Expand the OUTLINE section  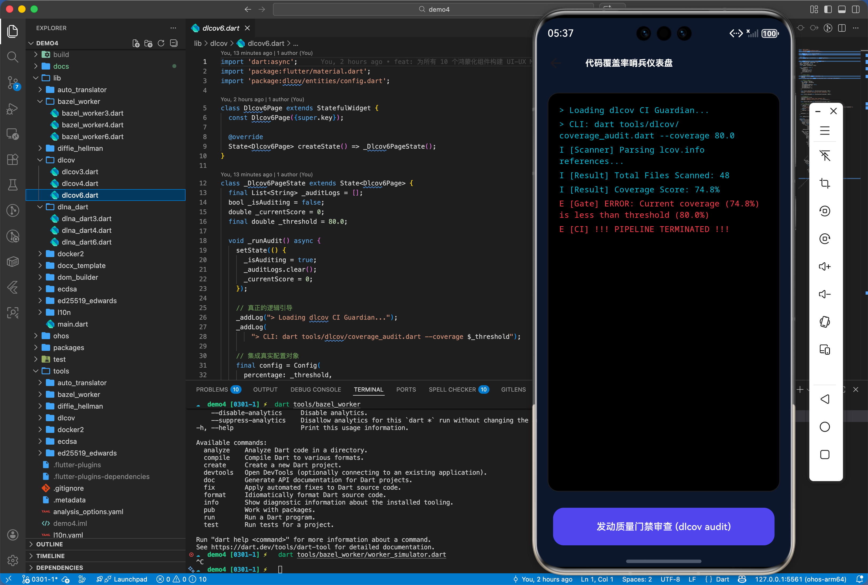click(x=49, y=544)
